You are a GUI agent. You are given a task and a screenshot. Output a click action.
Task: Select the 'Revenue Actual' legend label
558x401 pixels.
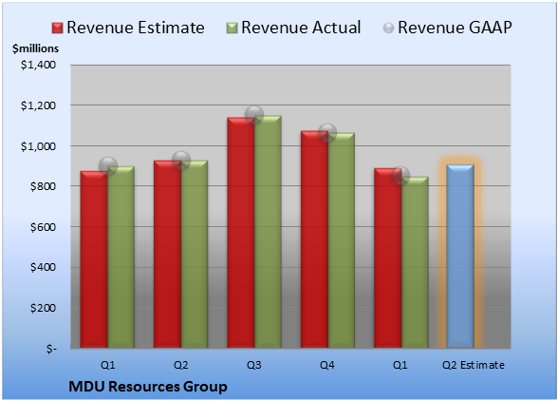coord(301,28)
